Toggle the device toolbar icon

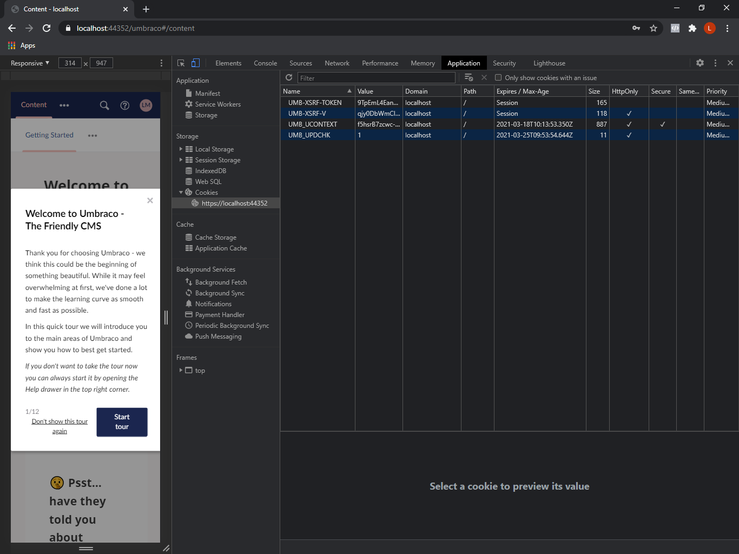(195, 63)
